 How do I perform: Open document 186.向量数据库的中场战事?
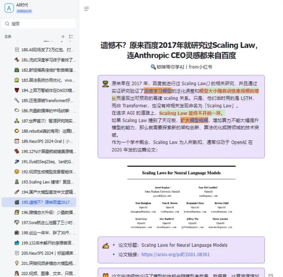point(39,110)
